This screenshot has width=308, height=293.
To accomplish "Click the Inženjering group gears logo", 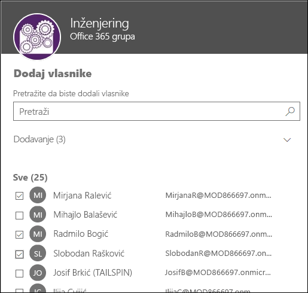I will coord(37,37).
